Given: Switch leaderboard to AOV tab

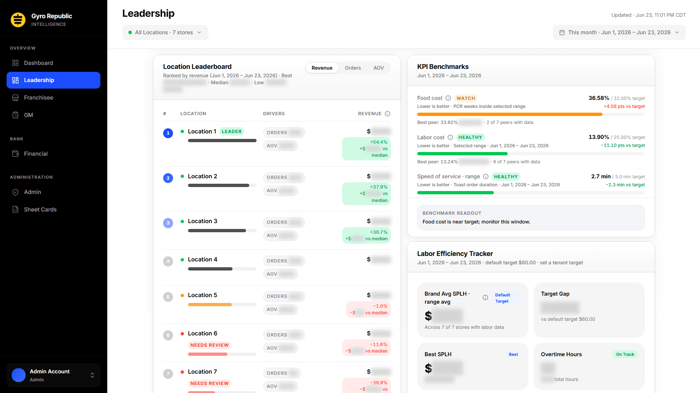Looking at the screenshot, I should 378,68.
